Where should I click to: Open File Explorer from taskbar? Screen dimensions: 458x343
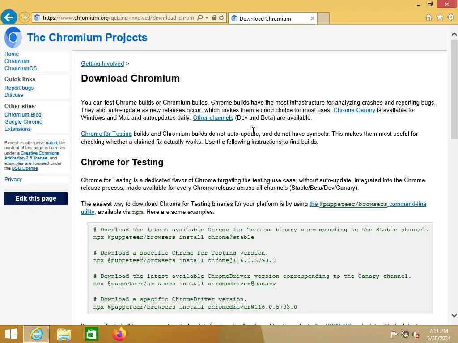(x=64, y=334)
